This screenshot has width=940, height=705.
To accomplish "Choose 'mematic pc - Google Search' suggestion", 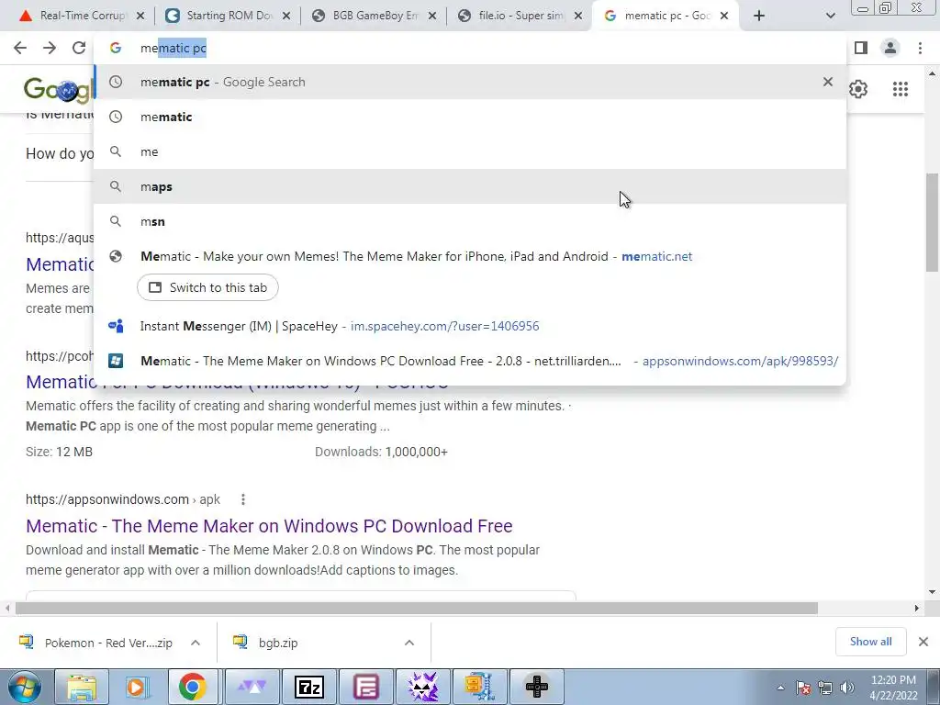I will pyautogui.click(x=470, y=82).
